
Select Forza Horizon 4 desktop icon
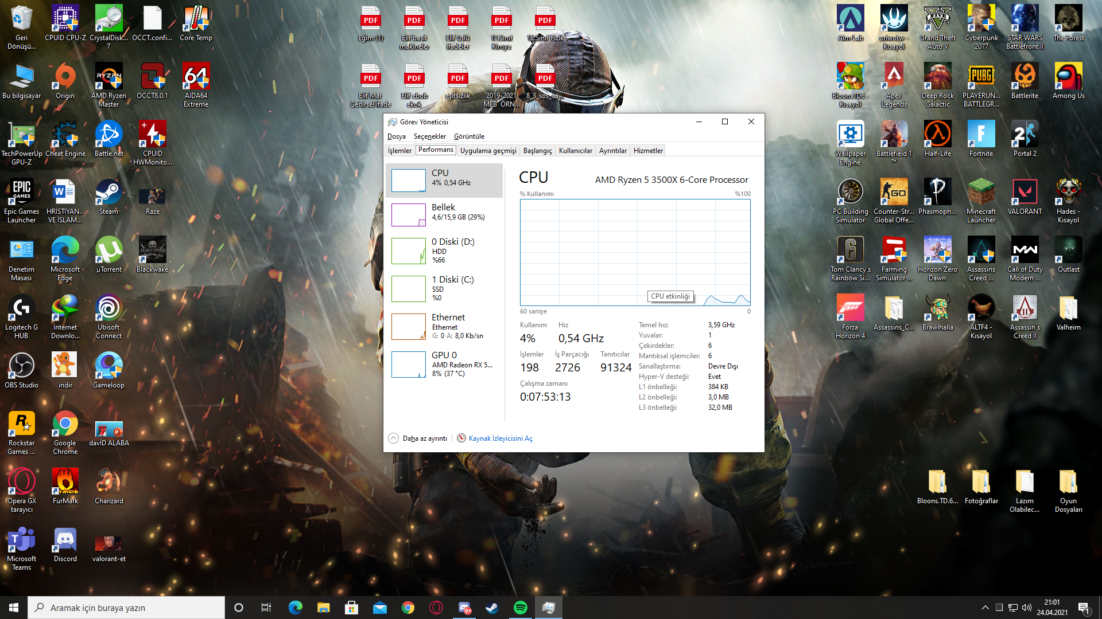tap(850, 316)
